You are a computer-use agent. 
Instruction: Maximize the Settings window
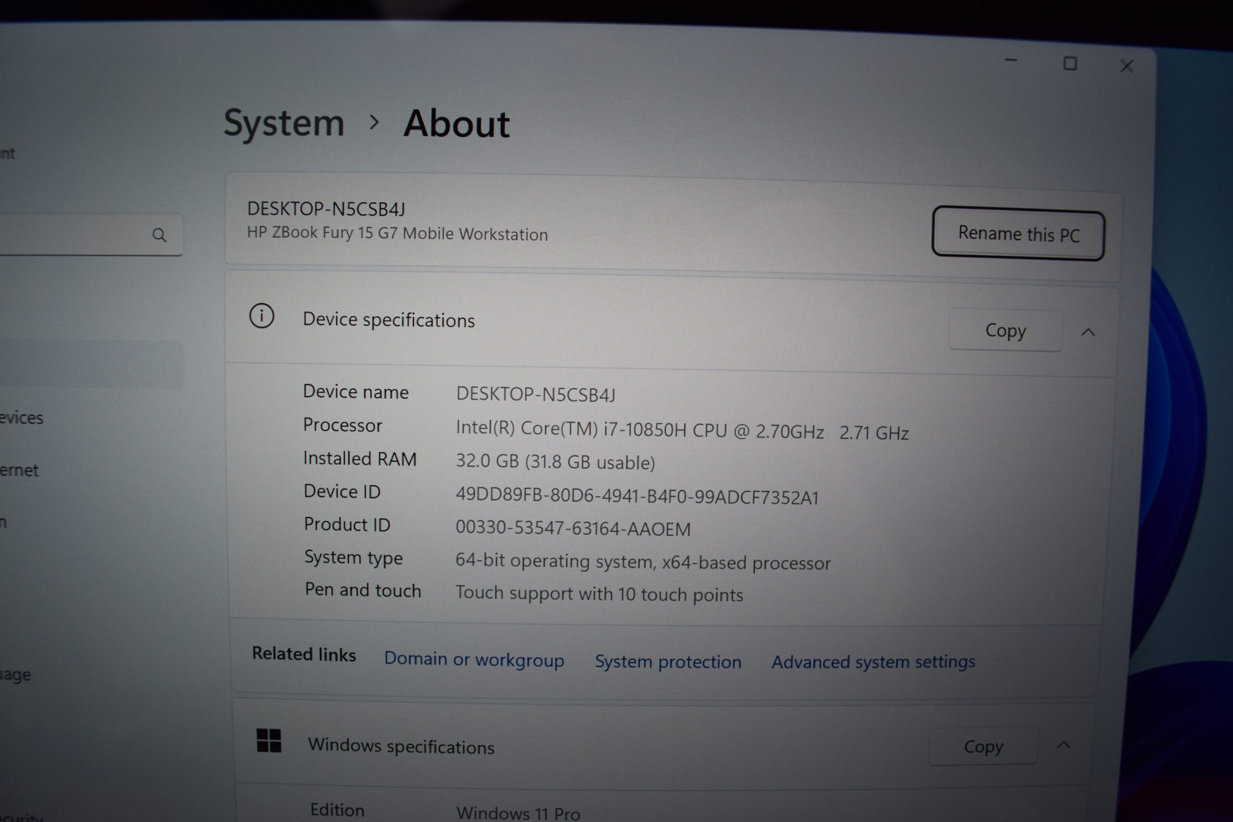(x=1070, y=64)
